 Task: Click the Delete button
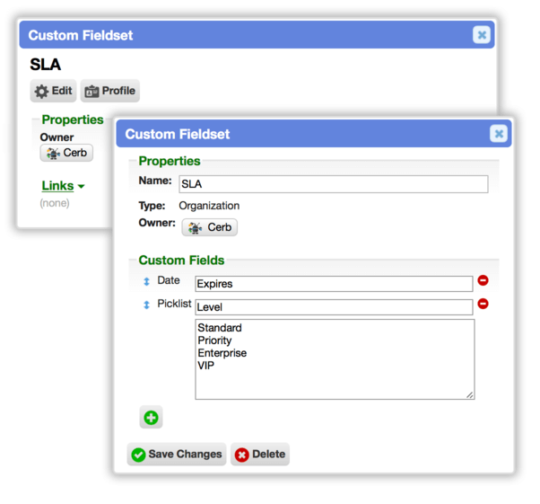[x=260, y=455]
